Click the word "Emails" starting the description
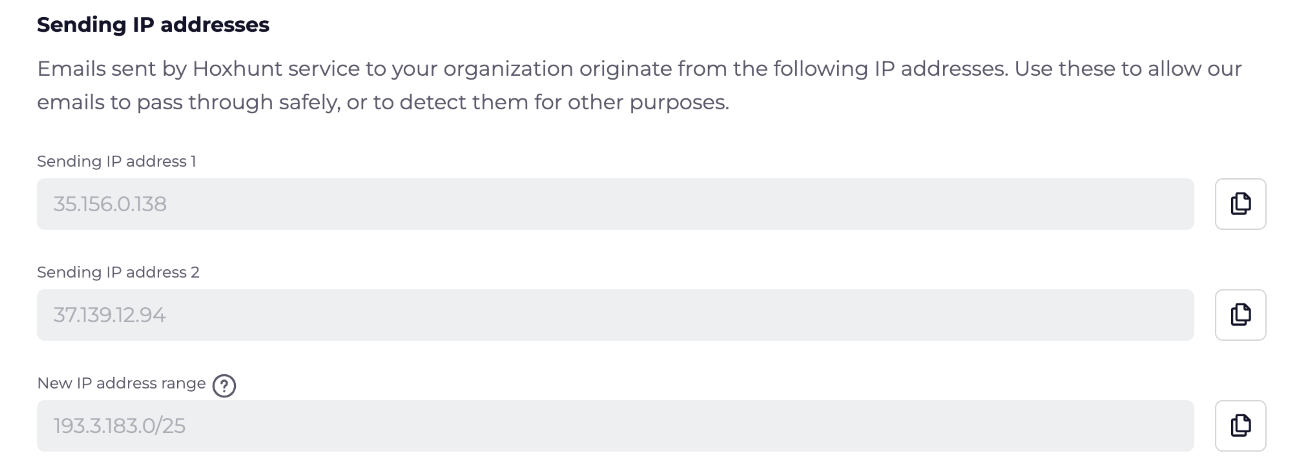This screenshot has width=1303, height=465. tap(71, 69)
